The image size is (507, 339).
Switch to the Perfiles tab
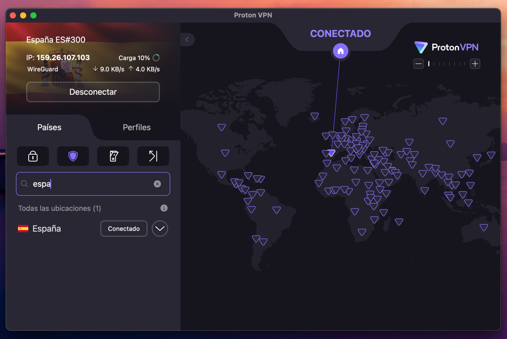tap(137, 127)
